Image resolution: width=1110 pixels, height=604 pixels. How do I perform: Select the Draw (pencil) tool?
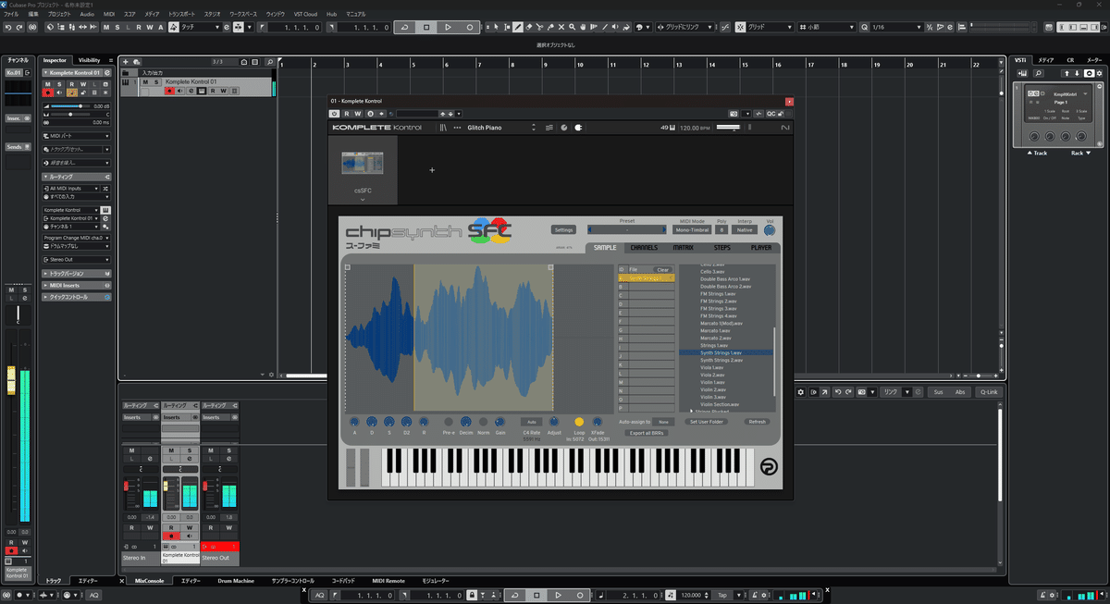[x=517, y=27]
